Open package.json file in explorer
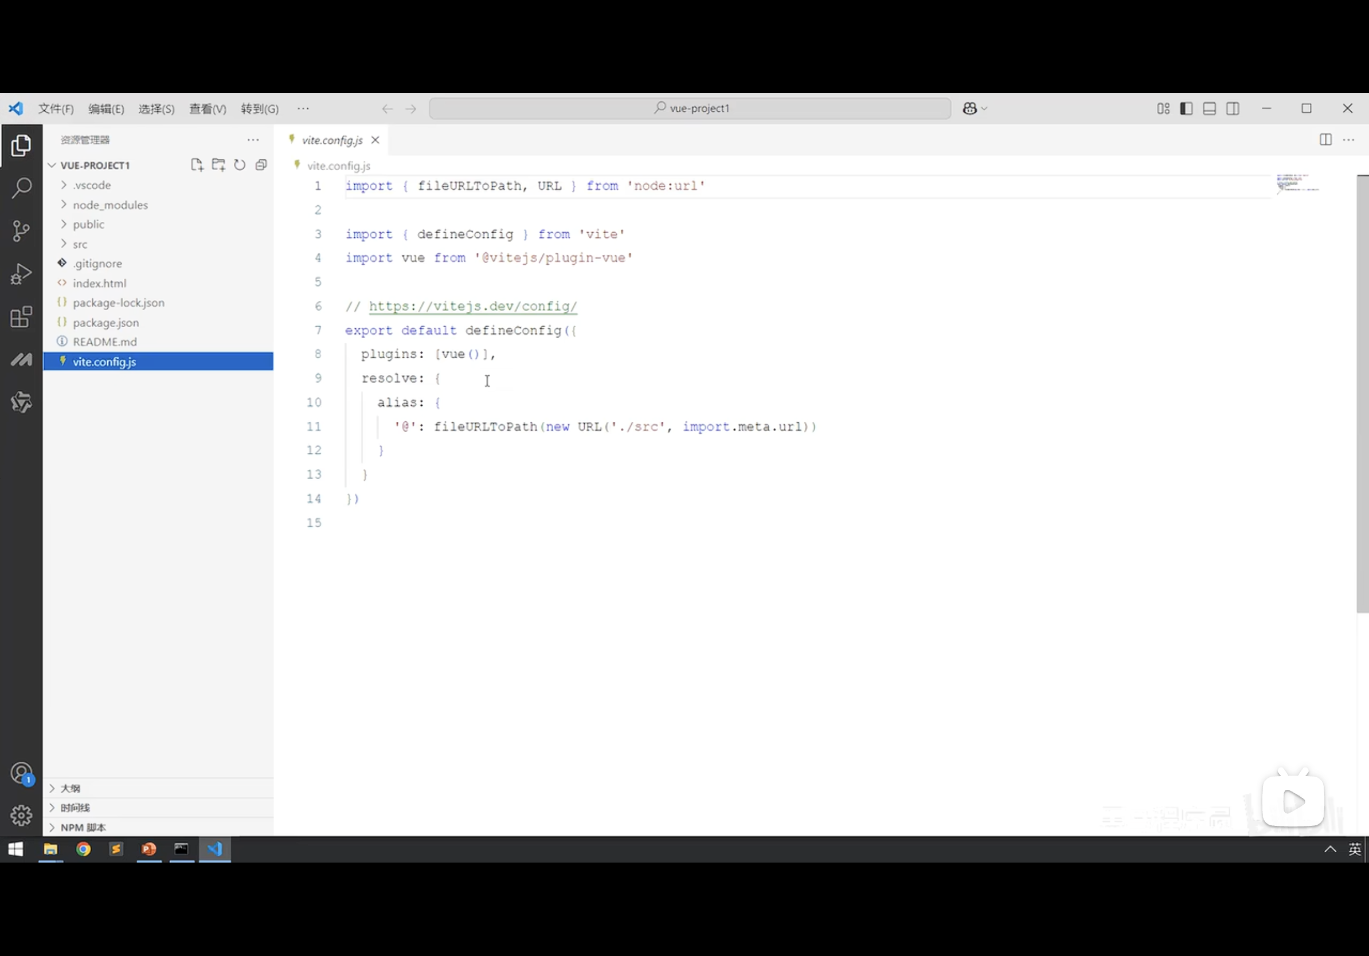The width and height of the screenshot is (1369, 956). pyautogui.click(x=105, y=323)
